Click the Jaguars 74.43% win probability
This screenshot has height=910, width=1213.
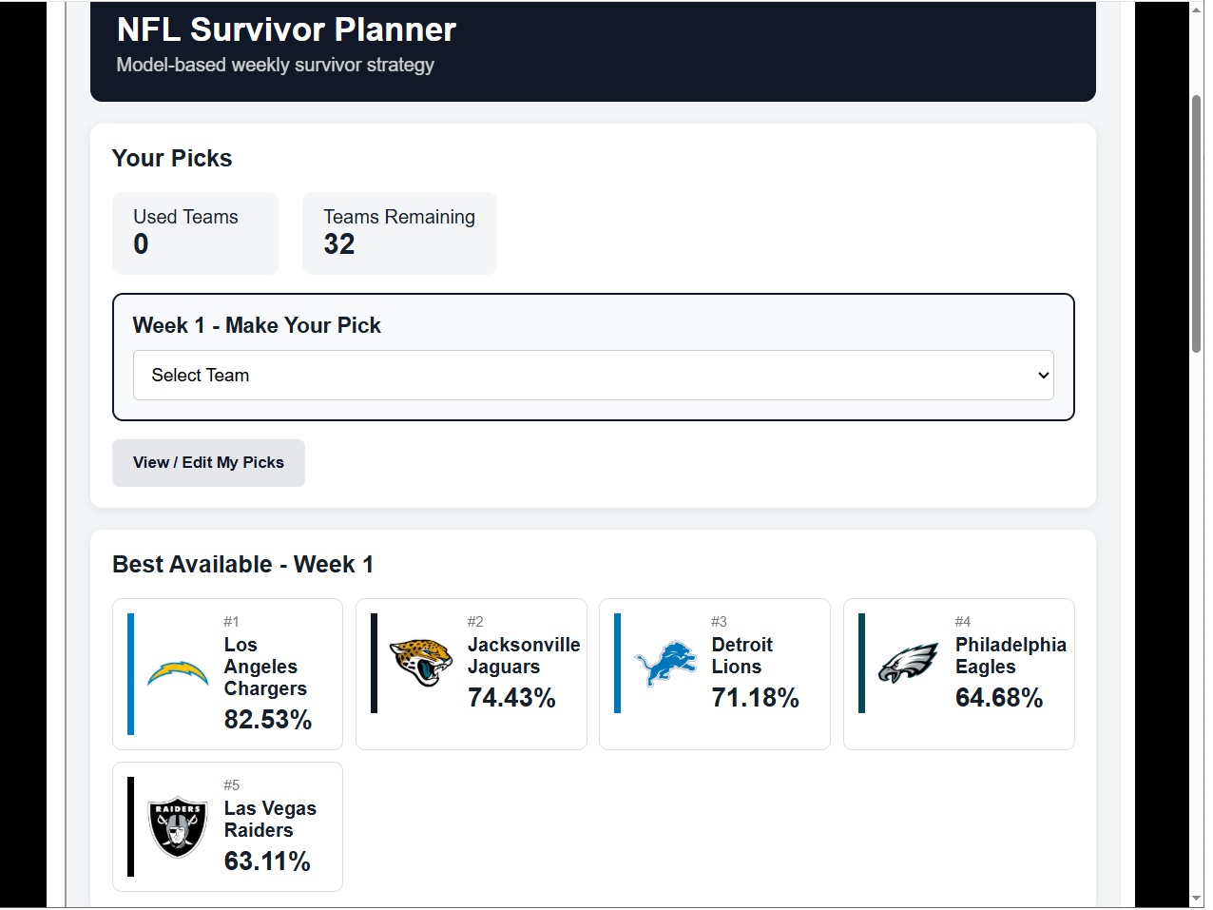[511, 698]
